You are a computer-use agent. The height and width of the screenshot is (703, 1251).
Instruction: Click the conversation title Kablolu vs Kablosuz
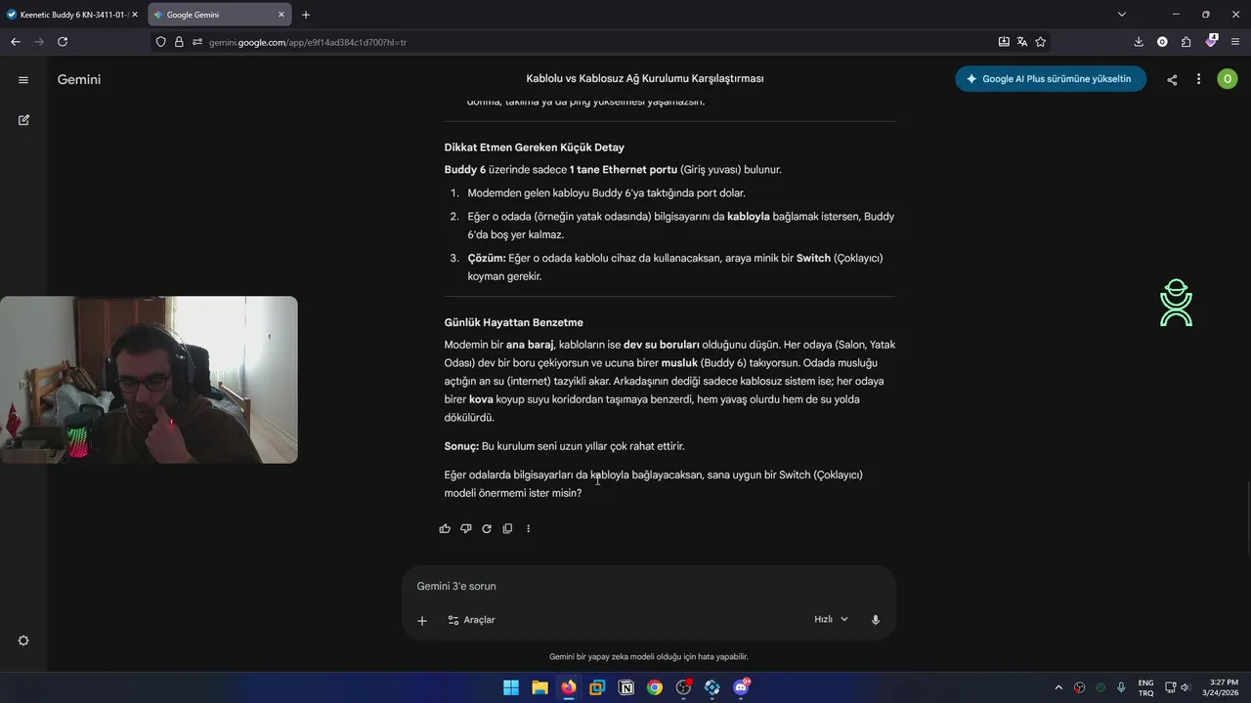(645, 79)
